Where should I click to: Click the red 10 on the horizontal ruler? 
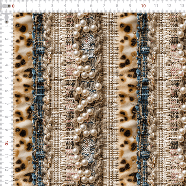pos(143,6)
